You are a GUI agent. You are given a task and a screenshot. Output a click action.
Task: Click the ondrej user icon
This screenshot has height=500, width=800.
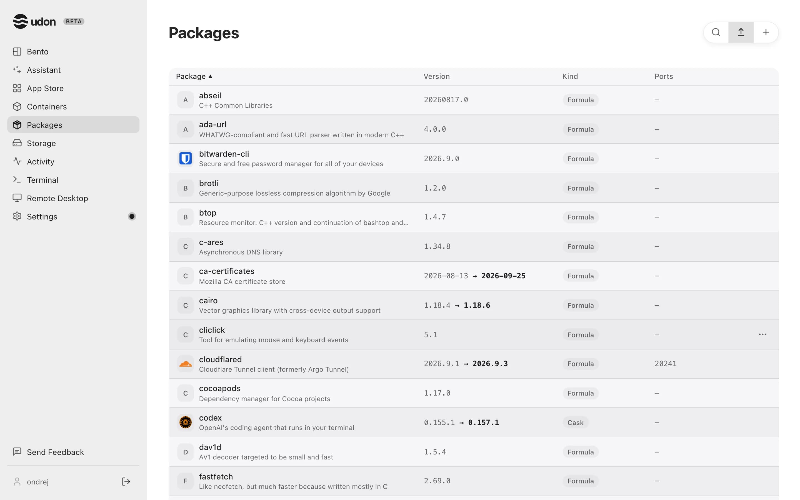pos(17,481)
